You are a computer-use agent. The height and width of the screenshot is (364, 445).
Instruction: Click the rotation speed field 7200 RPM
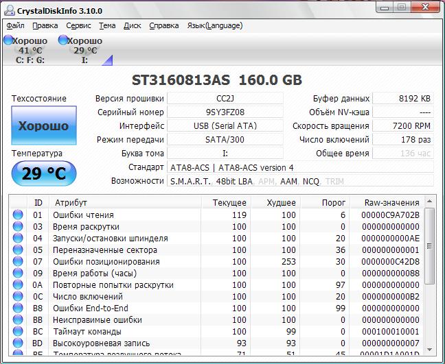[403, 125]
